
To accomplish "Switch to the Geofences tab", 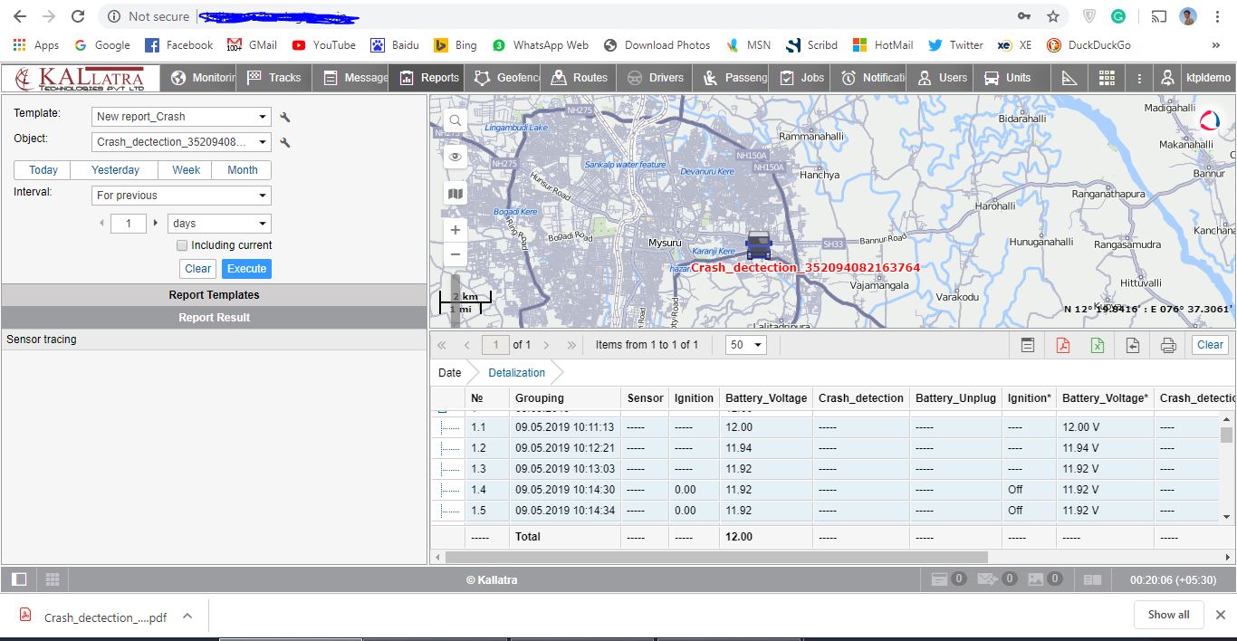I will point(508,78).
